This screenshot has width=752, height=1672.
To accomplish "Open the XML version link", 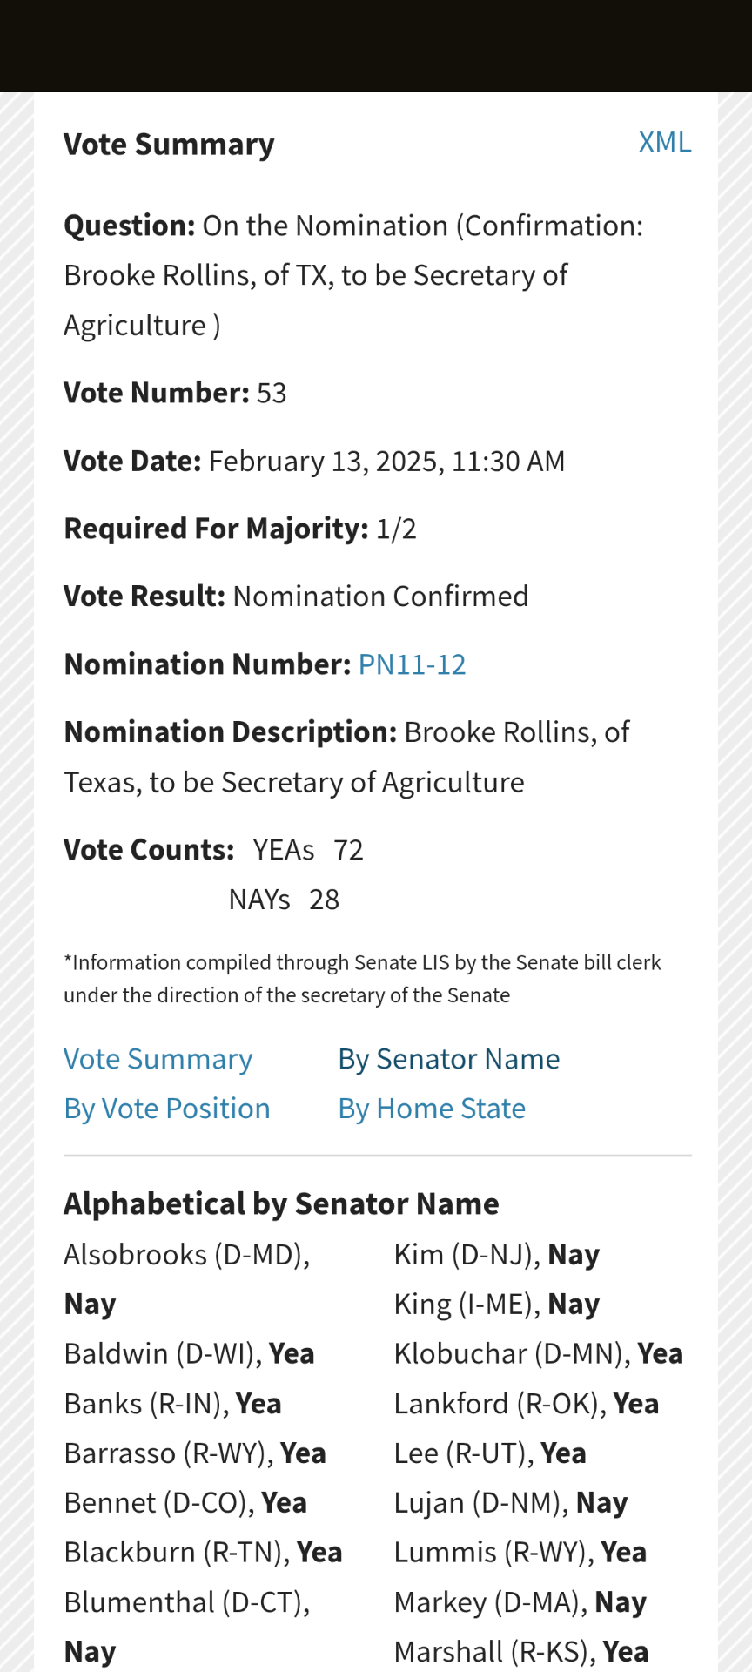I will [x=664, y=142].
